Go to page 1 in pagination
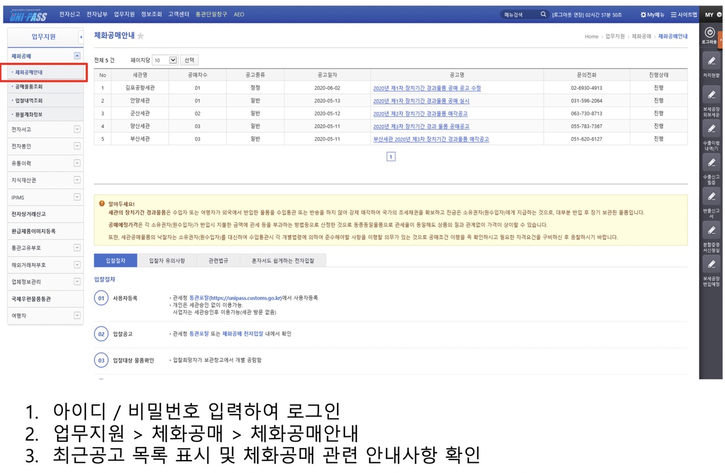Screen dimensions: 725x473 coord(391,157)
